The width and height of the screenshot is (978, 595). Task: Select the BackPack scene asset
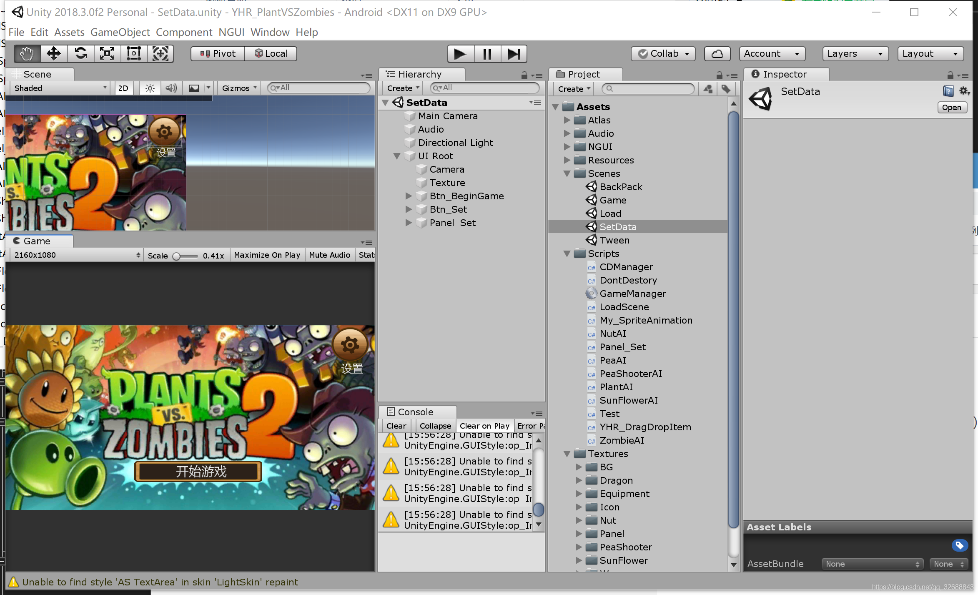click(x=621, y=187)
